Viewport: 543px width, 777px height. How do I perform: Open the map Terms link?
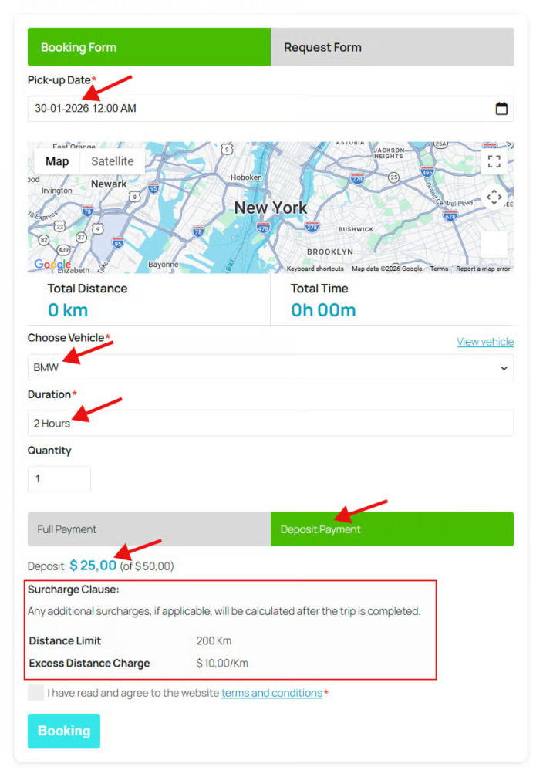(439, 269)
